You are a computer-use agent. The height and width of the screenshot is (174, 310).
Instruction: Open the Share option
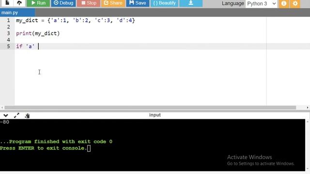point(113,3)
